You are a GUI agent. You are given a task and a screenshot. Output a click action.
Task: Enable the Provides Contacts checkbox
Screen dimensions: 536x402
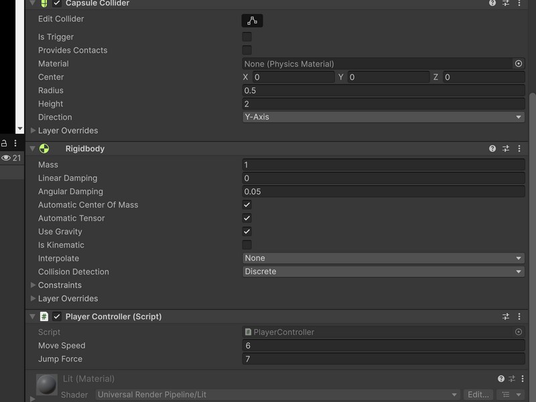pyautogui.click(x=247, y=50)
